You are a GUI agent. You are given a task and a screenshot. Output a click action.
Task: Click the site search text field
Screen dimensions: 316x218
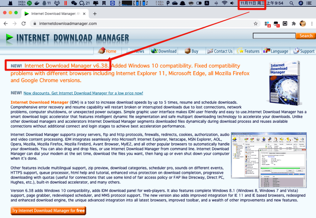(x=274, y=36)
